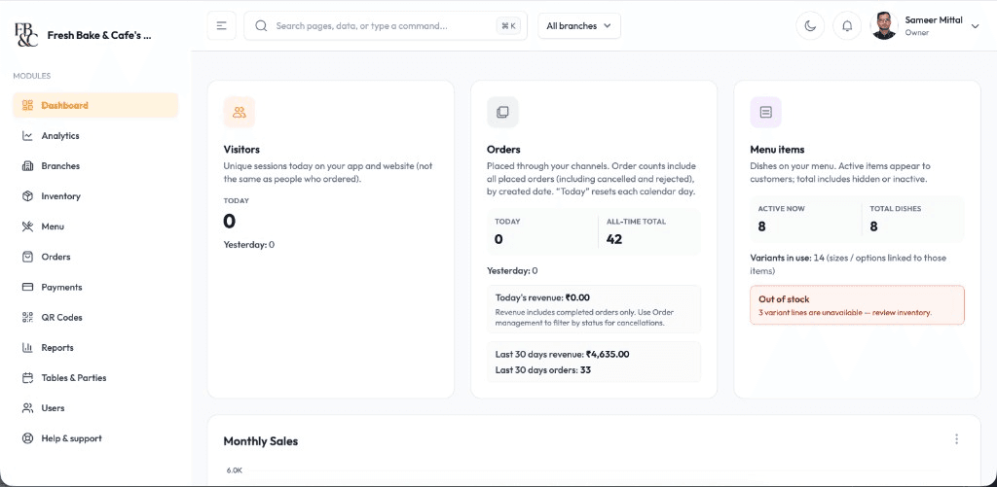Click the Visitors card people icon
The height and width of the screenshot is (487, 997).
pyautogui.click(x=240, y=113)
